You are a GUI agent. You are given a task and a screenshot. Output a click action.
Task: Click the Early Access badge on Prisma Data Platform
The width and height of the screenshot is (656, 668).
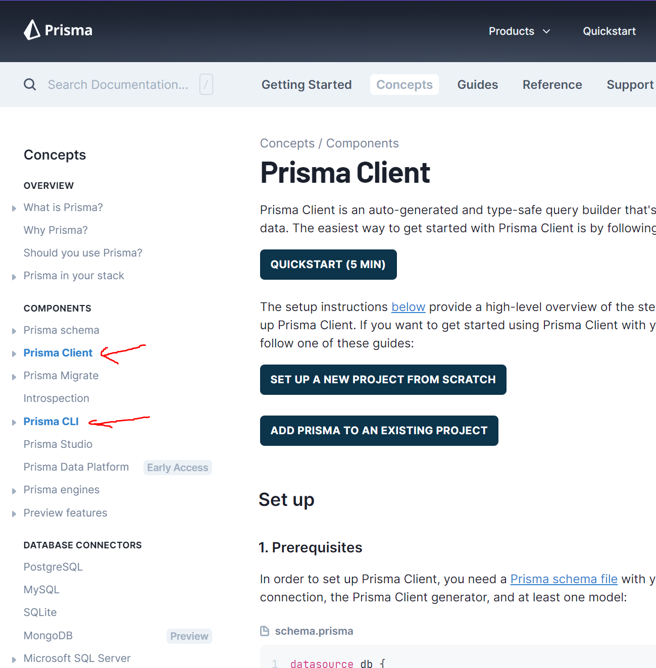tap(177, 467)
